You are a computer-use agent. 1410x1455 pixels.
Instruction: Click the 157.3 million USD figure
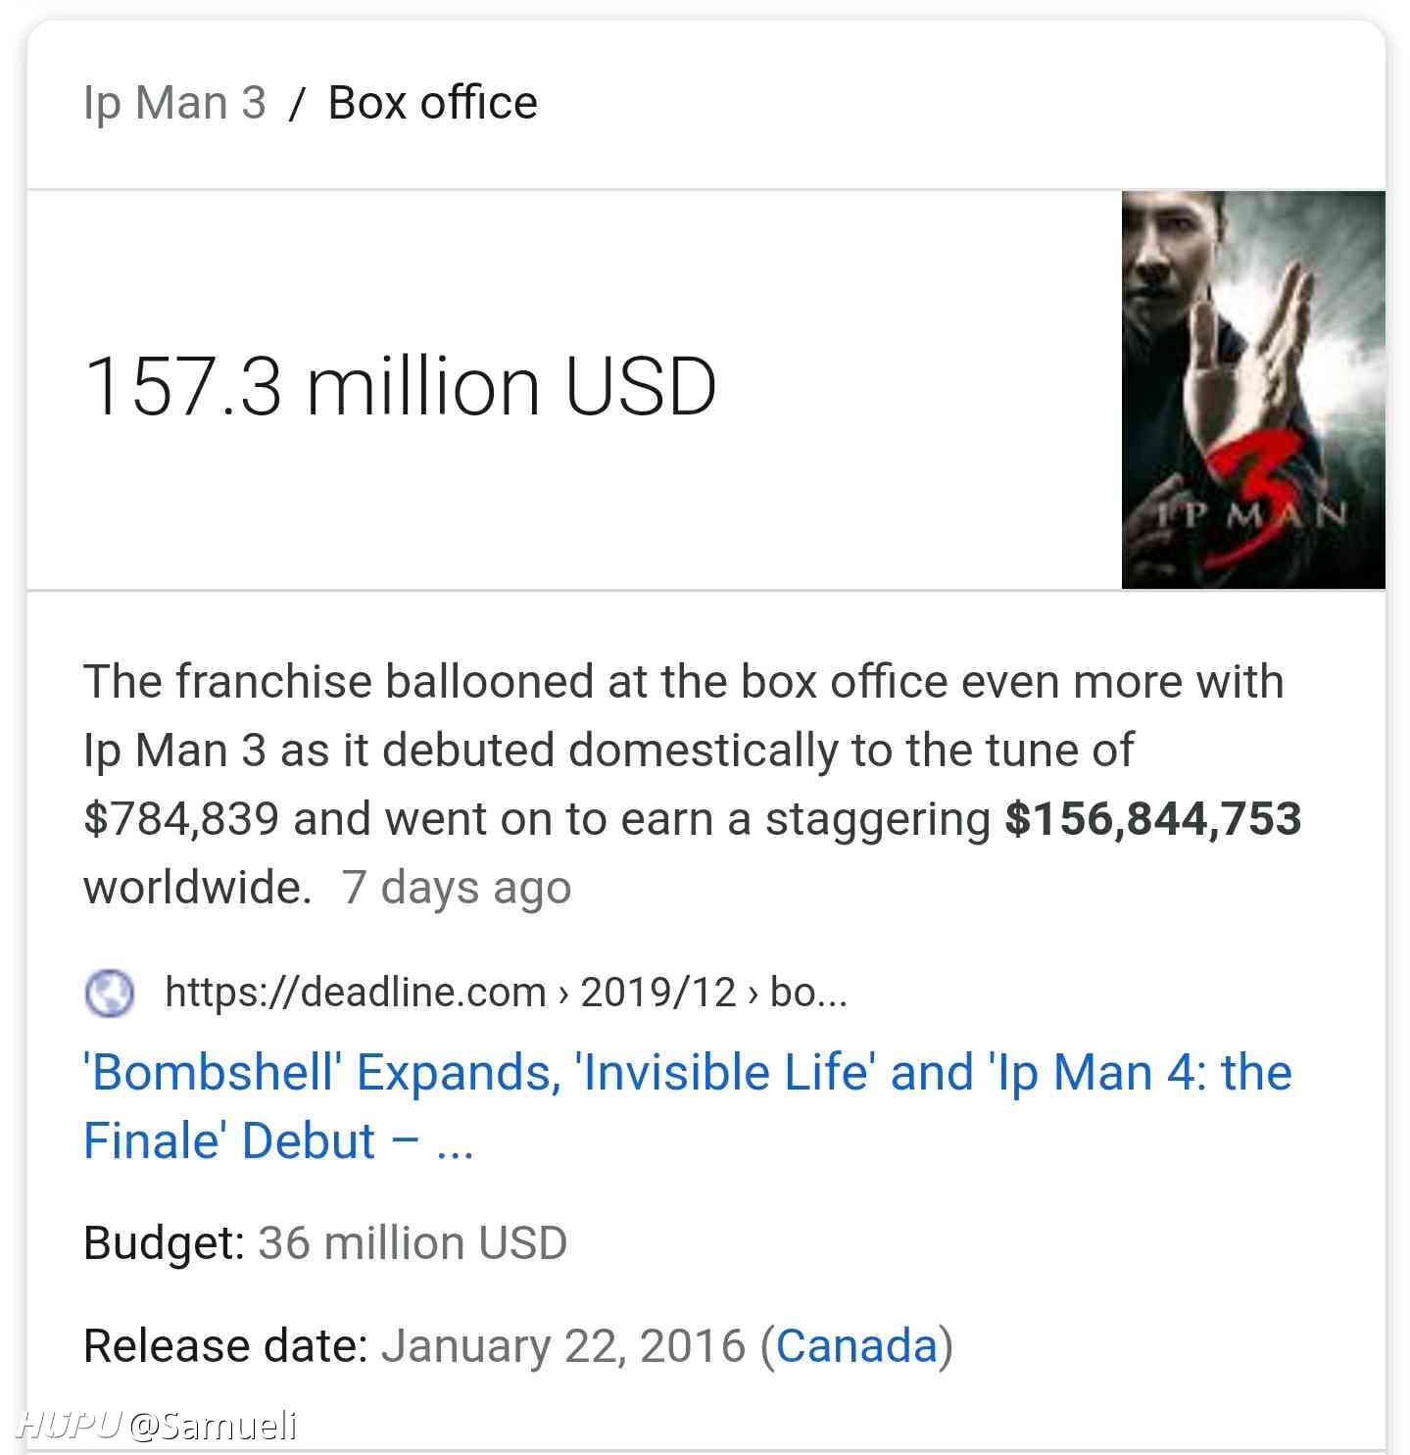(401, 387)
